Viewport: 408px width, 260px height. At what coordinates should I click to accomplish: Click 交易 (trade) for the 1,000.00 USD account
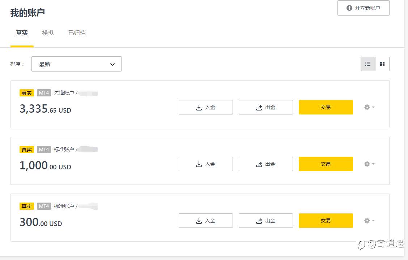point(326,164)
